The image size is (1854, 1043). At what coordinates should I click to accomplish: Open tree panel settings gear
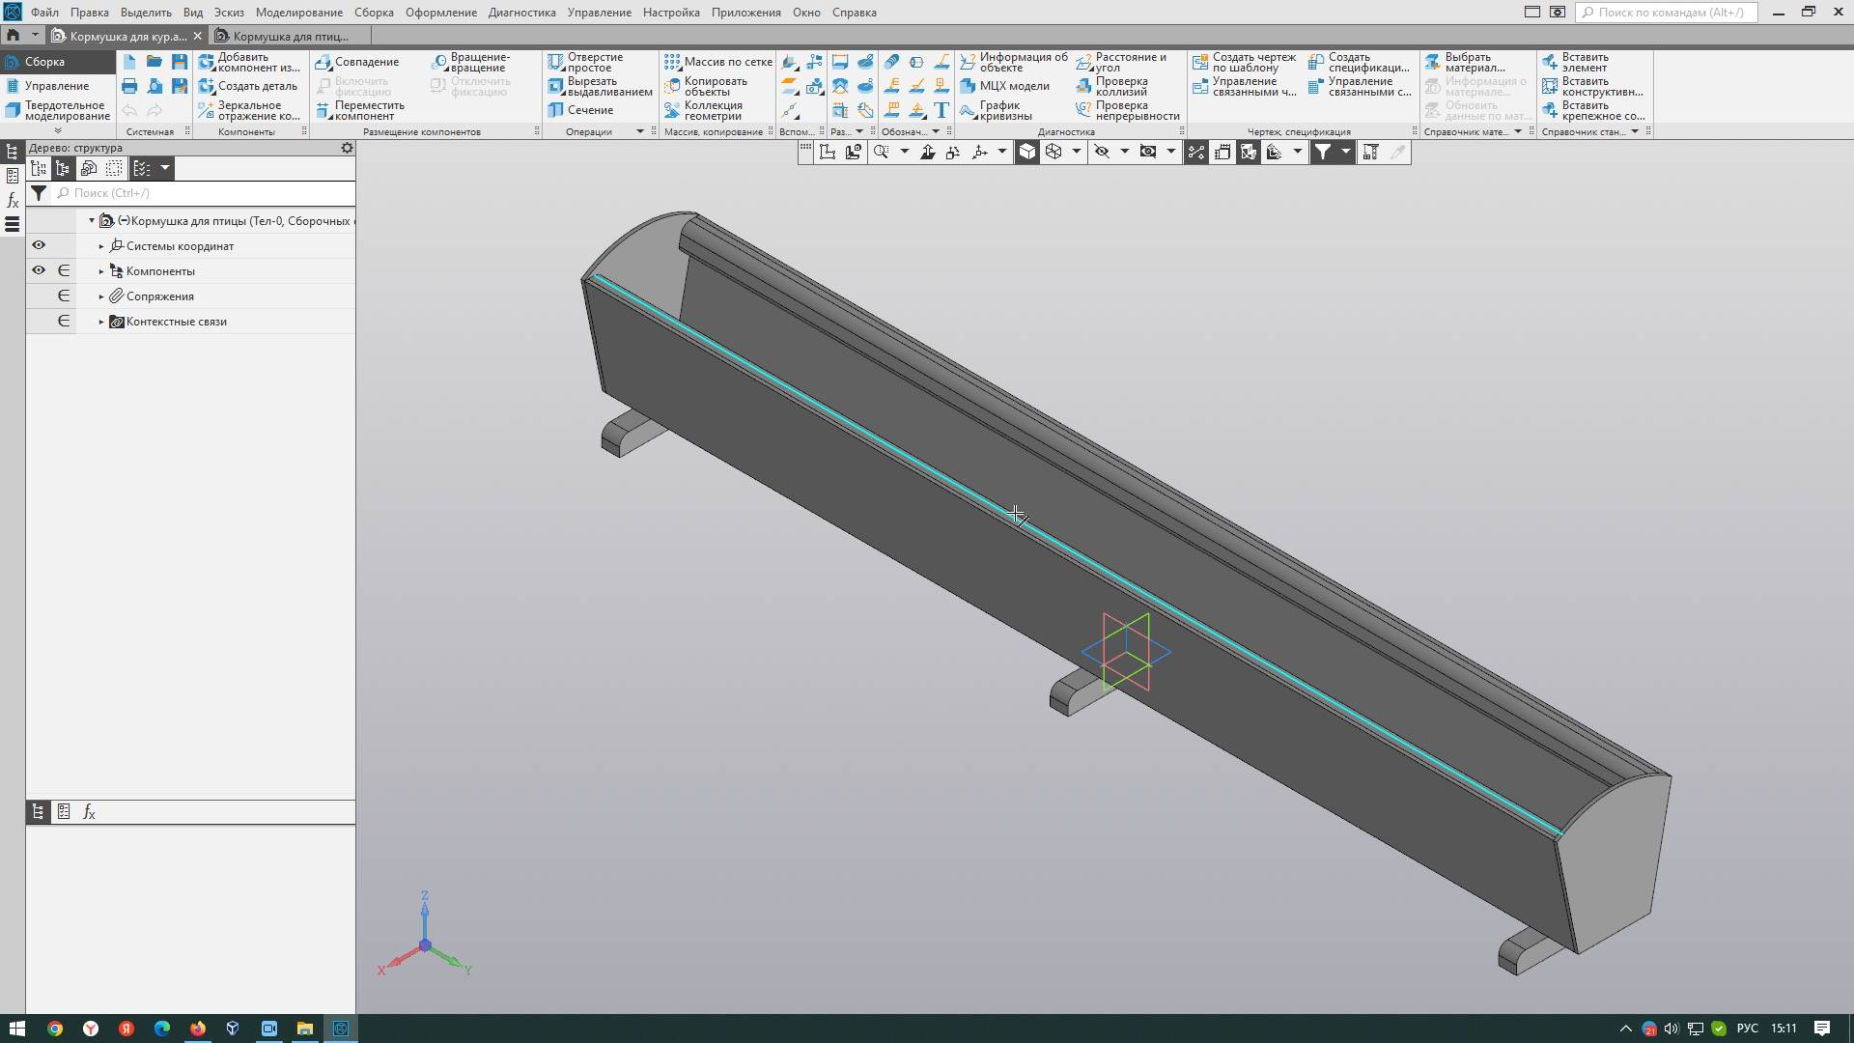347,148
